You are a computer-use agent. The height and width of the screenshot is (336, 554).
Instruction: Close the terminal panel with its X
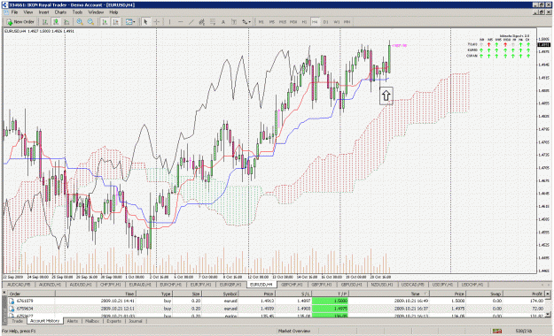pos(4,293)
